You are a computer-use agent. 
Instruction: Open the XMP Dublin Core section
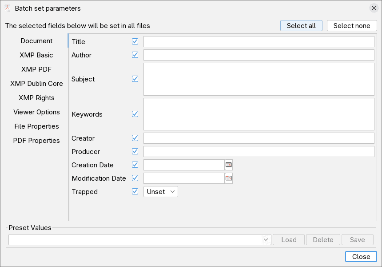(36, 83)
